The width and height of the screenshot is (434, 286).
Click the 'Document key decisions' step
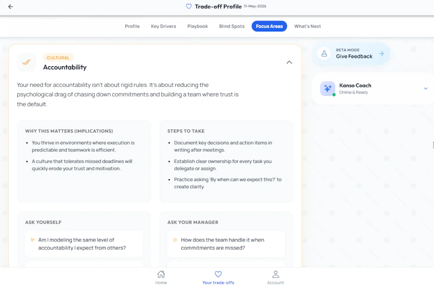pyautogui.click(x=223, y=146)
